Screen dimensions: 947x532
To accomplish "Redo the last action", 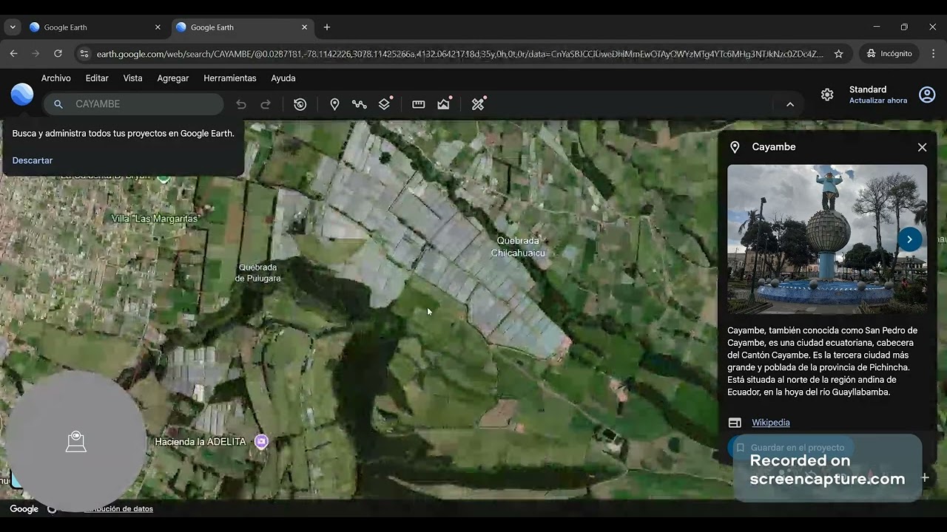I will [x=266, y=104].
